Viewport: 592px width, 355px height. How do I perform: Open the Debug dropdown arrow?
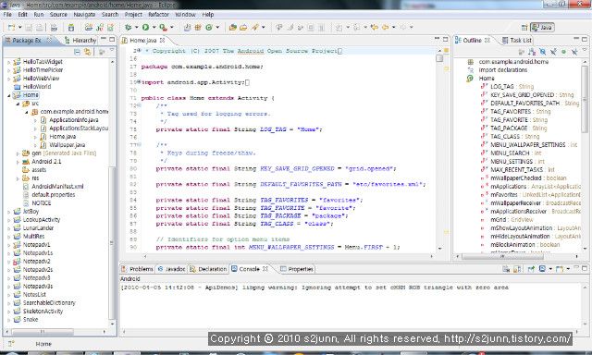pyautogui.click(x=136, y=27)
